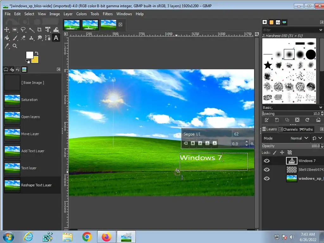This screenshot has height=243, width=324.
Task: Pick the black star brush
Action: (268, 65)
